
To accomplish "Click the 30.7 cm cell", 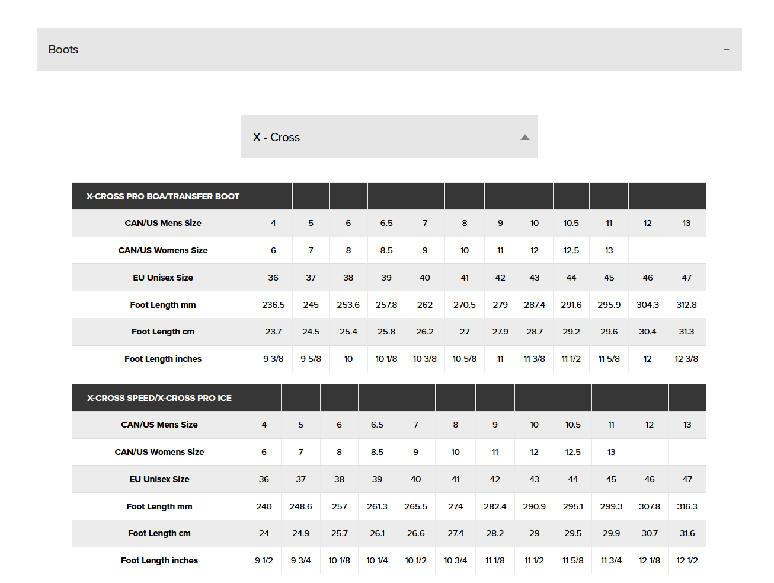I will tap(650, 533).
